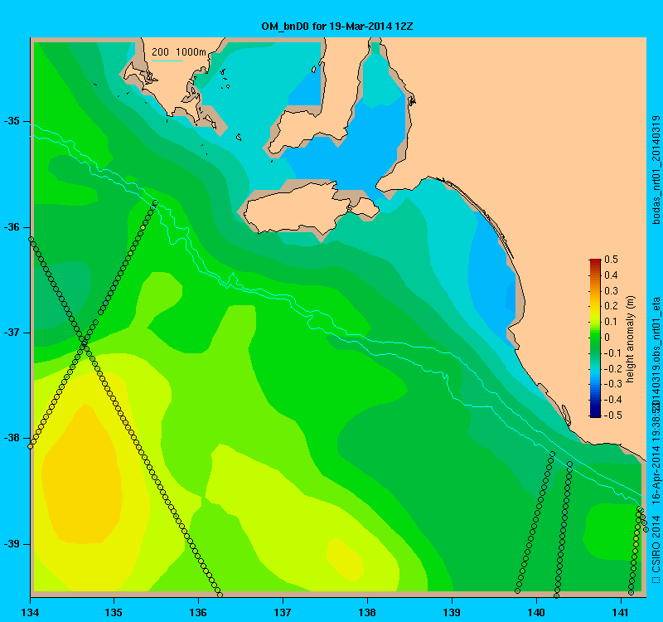Viewport: 663px width, 622px height.
Task: Click the '200 1000m' isobath legend label
Action: coord(179,52)
